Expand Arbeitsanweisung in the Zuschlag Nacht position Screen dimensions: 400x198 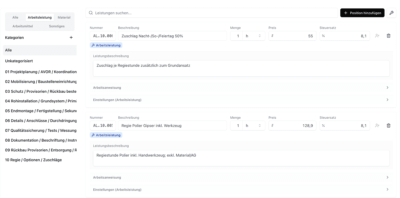[x=241, y=88]
